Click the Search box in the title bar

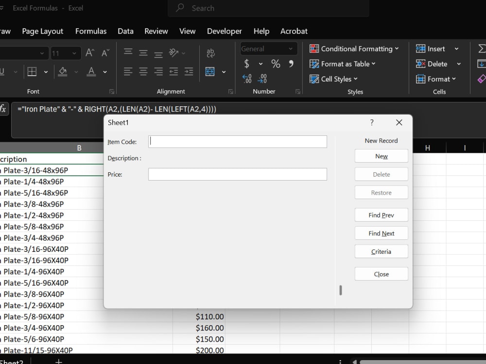pyautogui.click(x=268, y=8)
